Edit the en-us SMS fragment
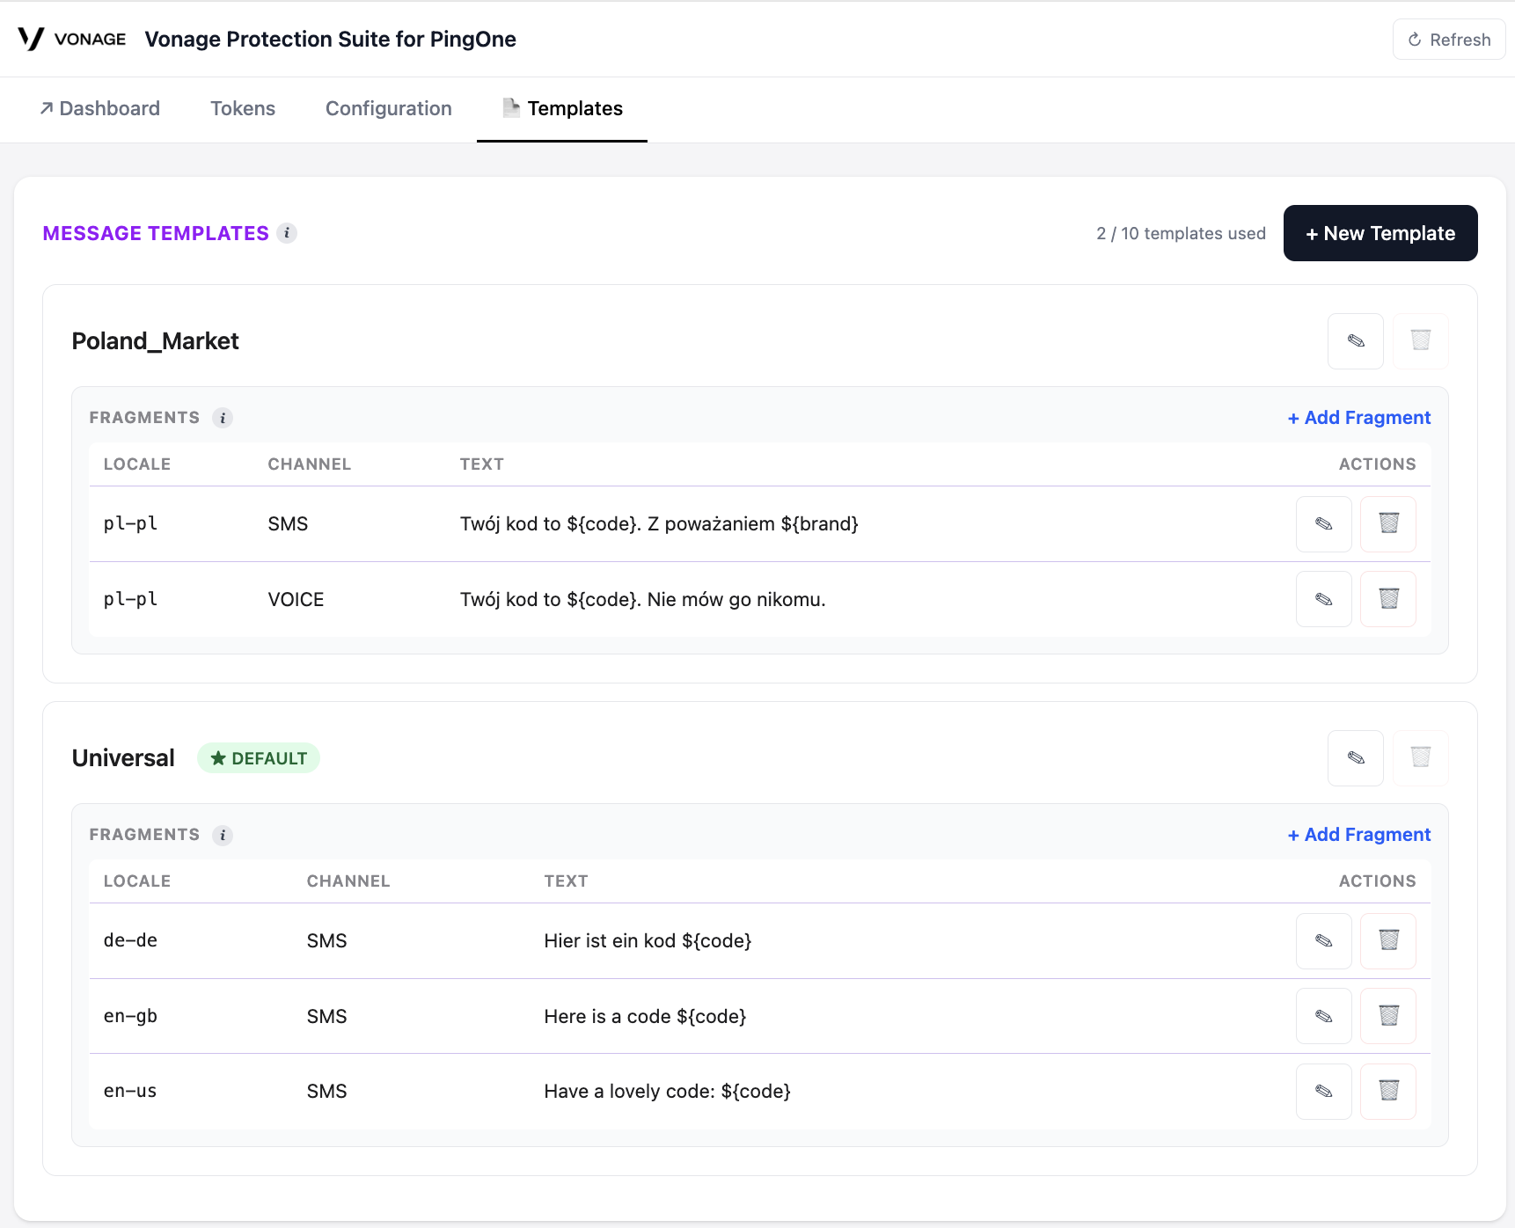This screenshot has width=1515, height=1228. point(1323,1092)
